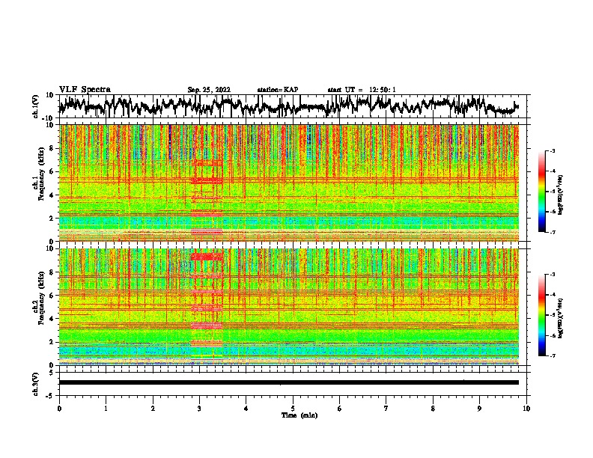Click the ch.1 spectrogram color scale bar
The image size is (593, 458).
541,192
